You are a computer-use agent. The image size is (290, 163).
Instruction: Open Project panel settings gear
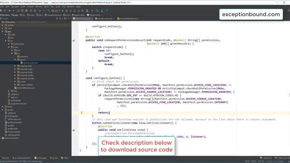pyautogui.click(x=65, y=19)
